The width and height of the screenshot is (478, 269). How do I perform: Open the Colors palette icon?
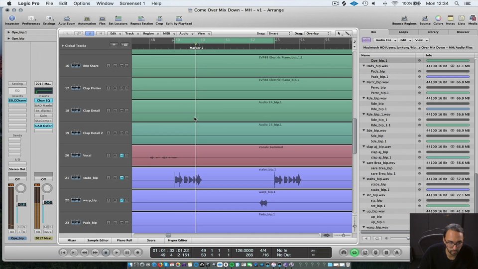point(438,20)
